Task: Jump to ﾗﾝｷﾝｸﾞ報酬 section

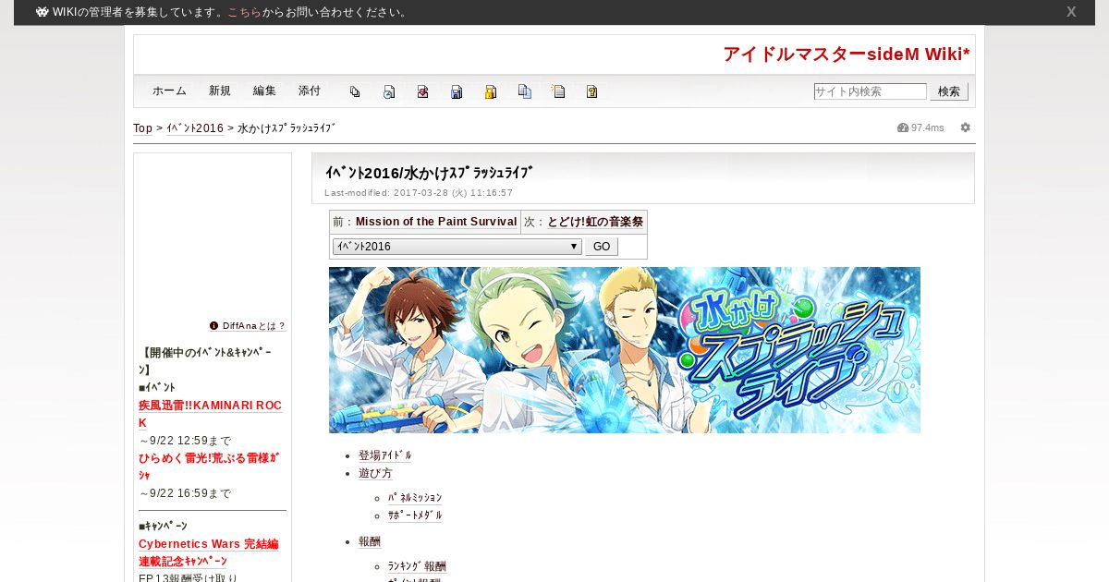Action: [x=417, y=566]
